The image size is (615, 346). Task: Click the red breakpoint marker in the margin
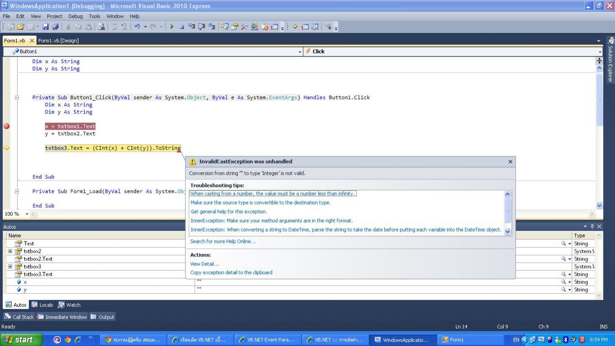6,126
